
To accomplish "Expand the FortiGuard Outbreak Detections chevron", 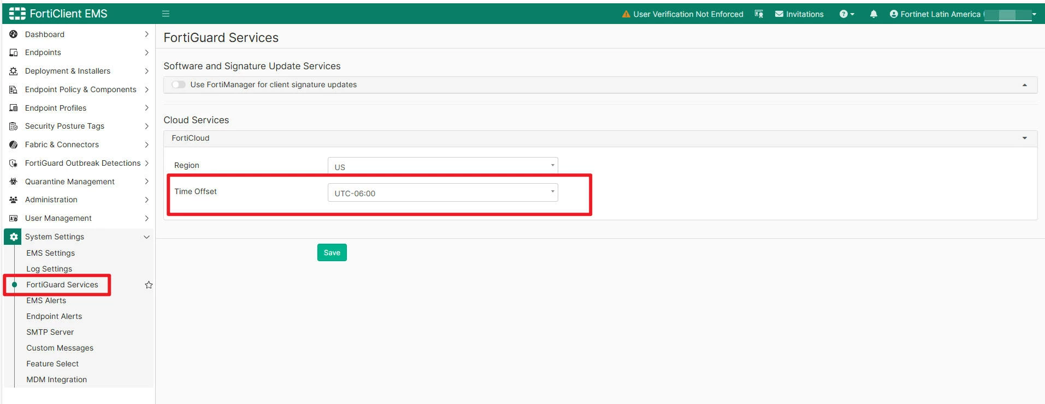I will tap(146, 164).
